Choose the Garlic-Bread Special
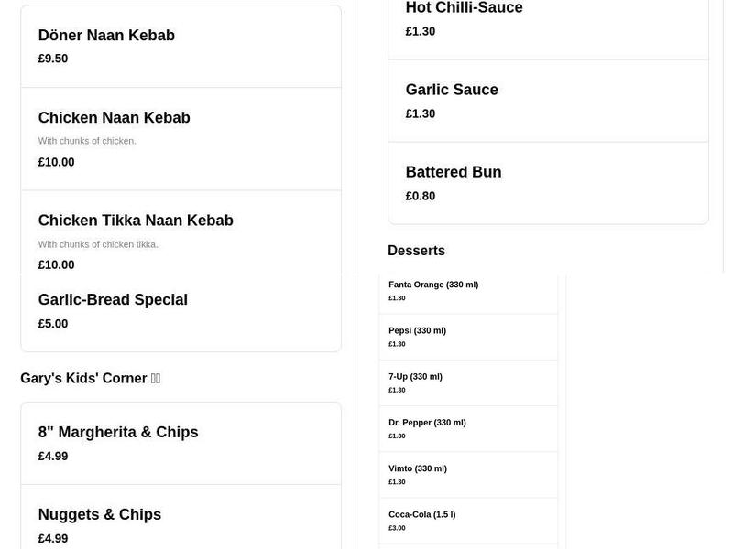733x549 pixels. 113,300
